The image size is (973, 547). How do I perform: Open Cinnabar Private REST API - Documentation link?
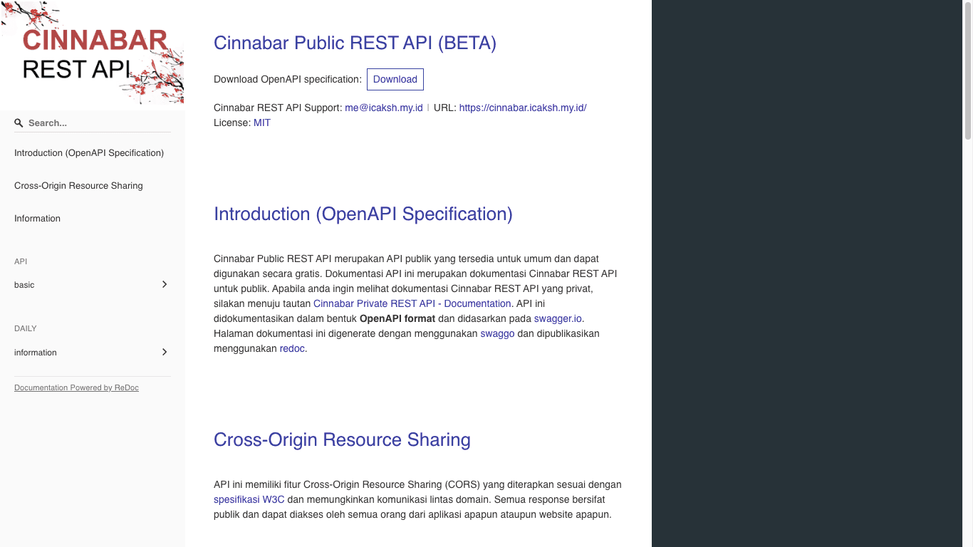[412, 303]
